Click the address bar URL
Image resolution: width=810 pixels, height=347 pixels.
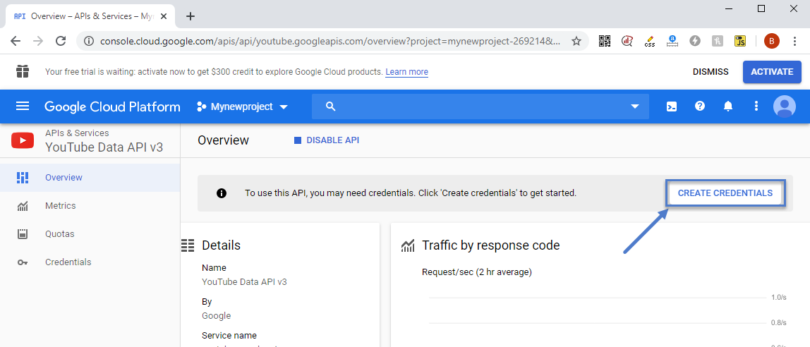(x=330, y=42)
